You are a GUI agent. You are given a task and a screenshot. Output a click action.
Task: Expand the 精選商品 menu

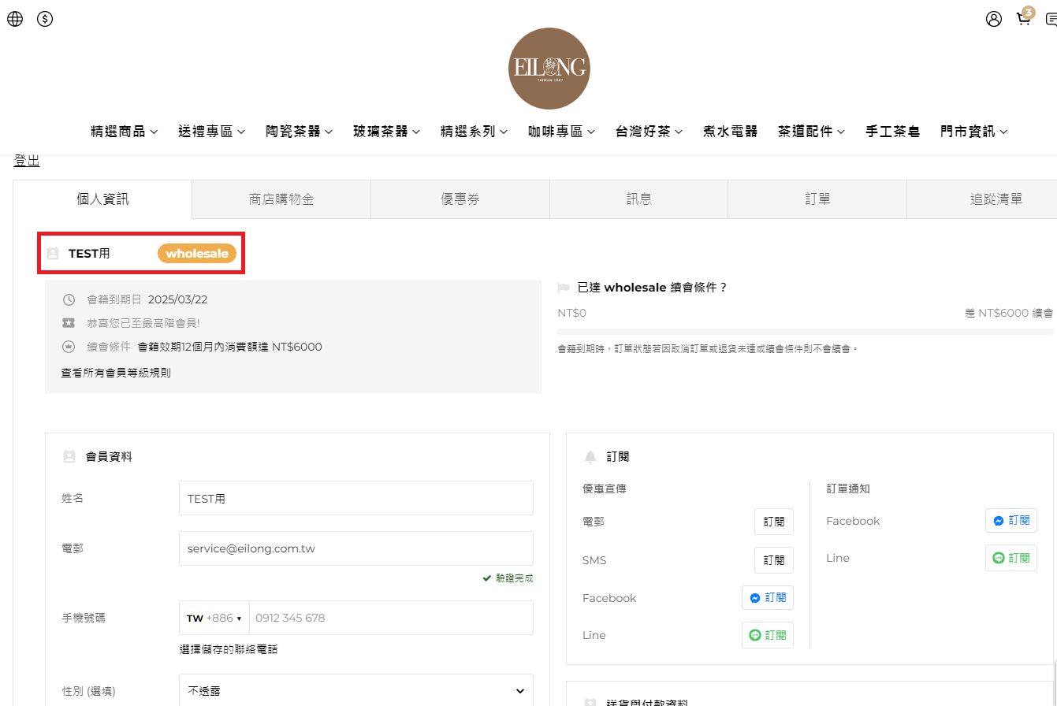pyautogui.click(x=124, y=132)
